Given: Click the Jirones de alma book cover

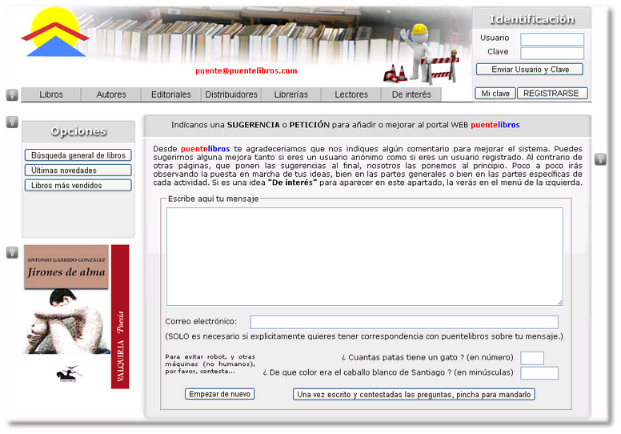Looking at the screenshot, I should (x=77, y=316).
